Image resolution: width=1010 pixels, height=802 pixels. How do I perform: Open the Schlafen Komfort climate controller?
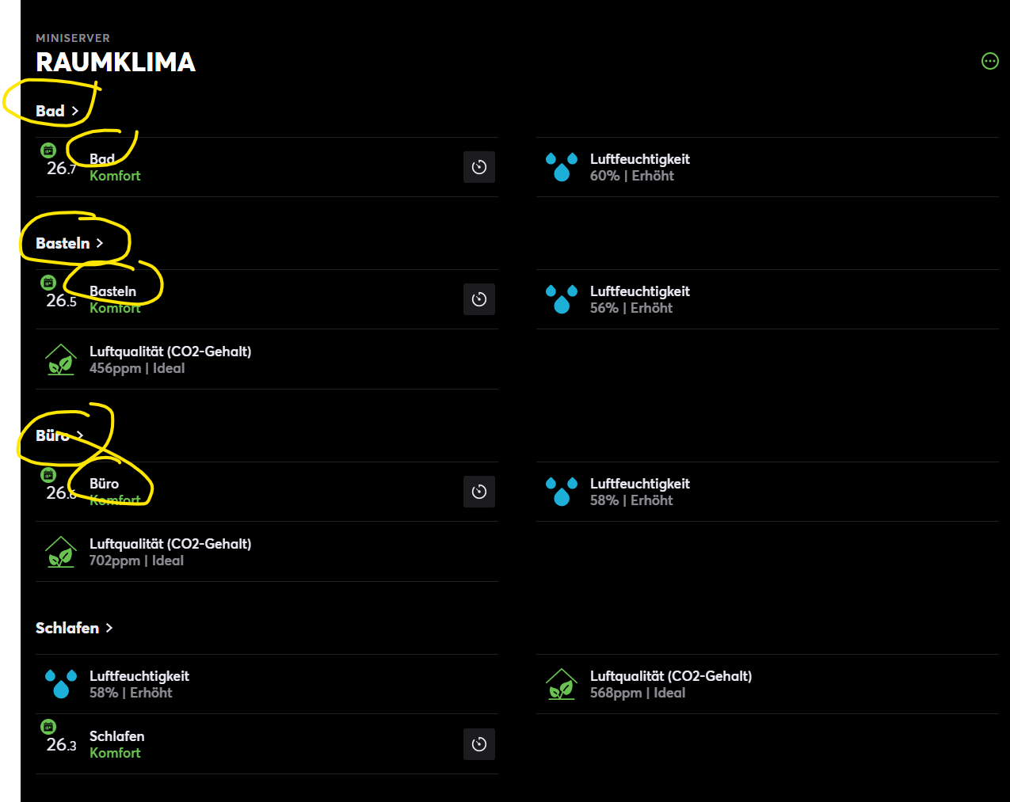coord(116,744)
